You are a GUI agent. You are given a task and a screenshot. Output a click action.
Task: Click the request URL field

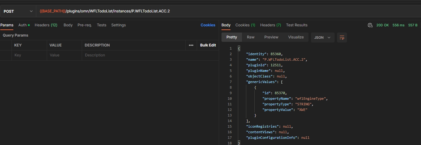tap(217, 11)
